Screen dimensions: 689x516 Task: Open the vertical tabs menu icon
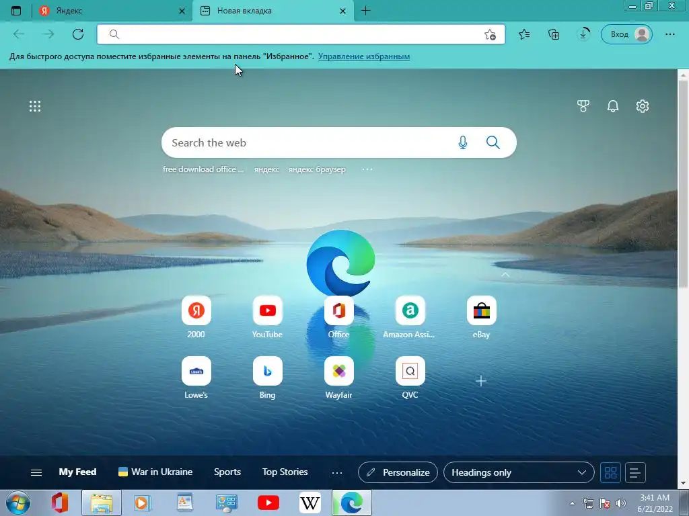tap(16, 11)
